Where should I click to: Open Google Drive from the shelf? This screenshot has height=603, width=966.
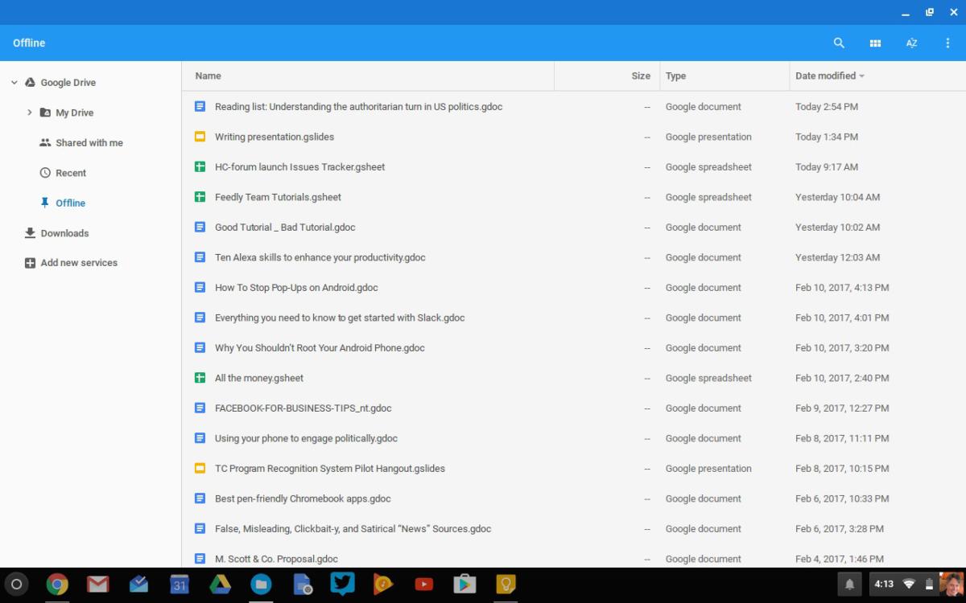tap(221, 585)
